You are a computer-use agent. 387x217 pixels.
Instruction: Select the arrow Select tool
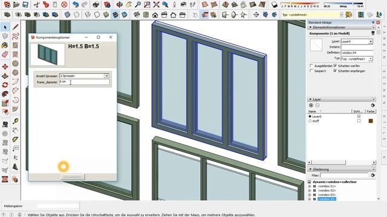point(5,27)
